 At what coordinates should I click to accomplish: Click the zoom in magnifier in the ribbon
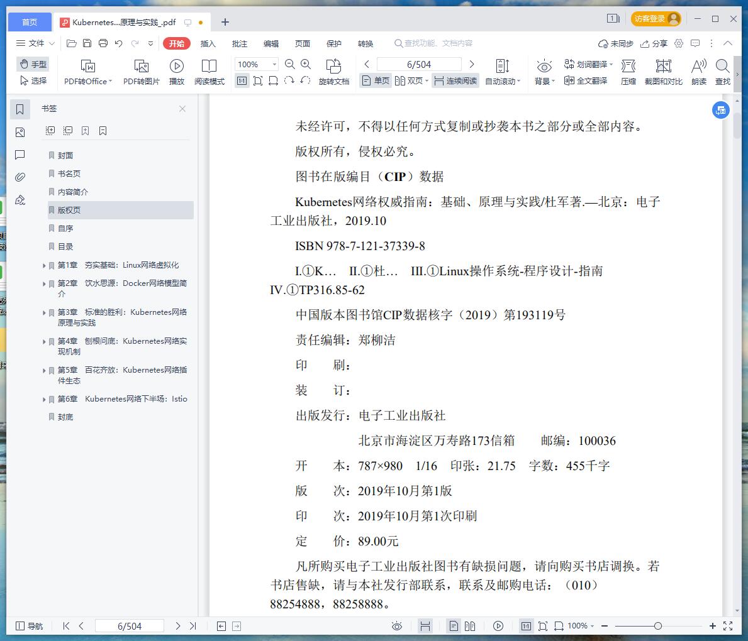(x=306, y=64)
